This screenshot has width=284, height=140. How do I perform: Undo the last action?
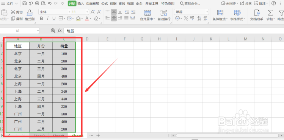click(x=50, y=3)
